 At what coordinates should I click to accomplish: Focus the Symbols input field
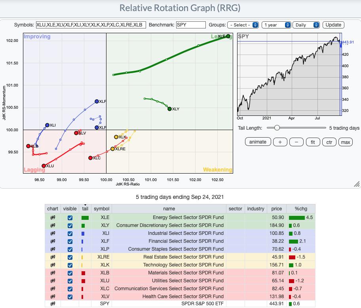click(x=91, y=25)
